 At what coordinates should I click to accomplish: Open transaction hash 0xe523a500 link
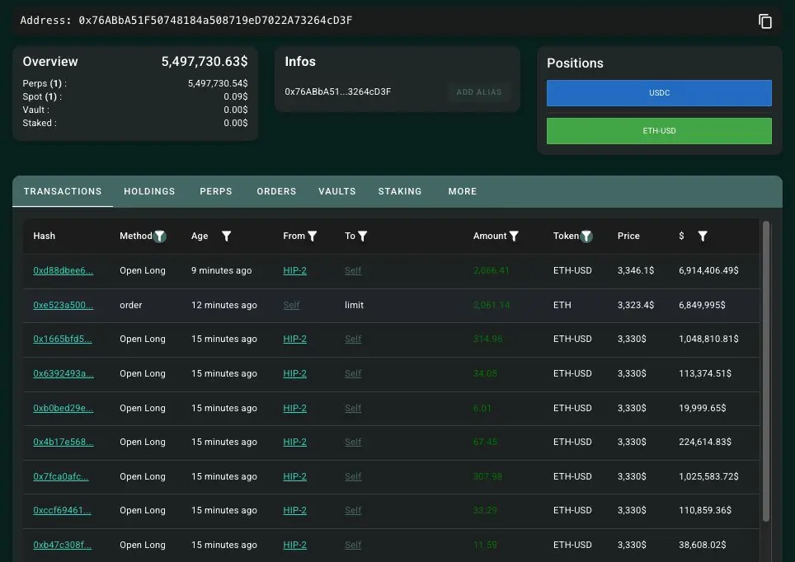click(x=64, y=305)
